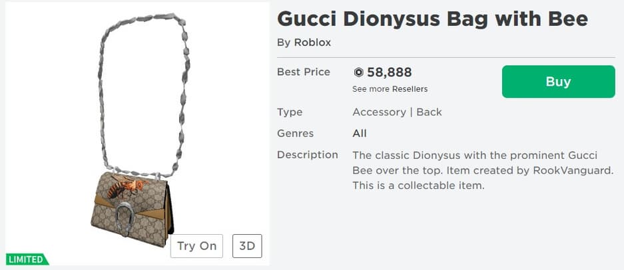This screenshot has width=624, height=270.
Task: Click the green LIMITED badge
Action: (x=27, y=259)
